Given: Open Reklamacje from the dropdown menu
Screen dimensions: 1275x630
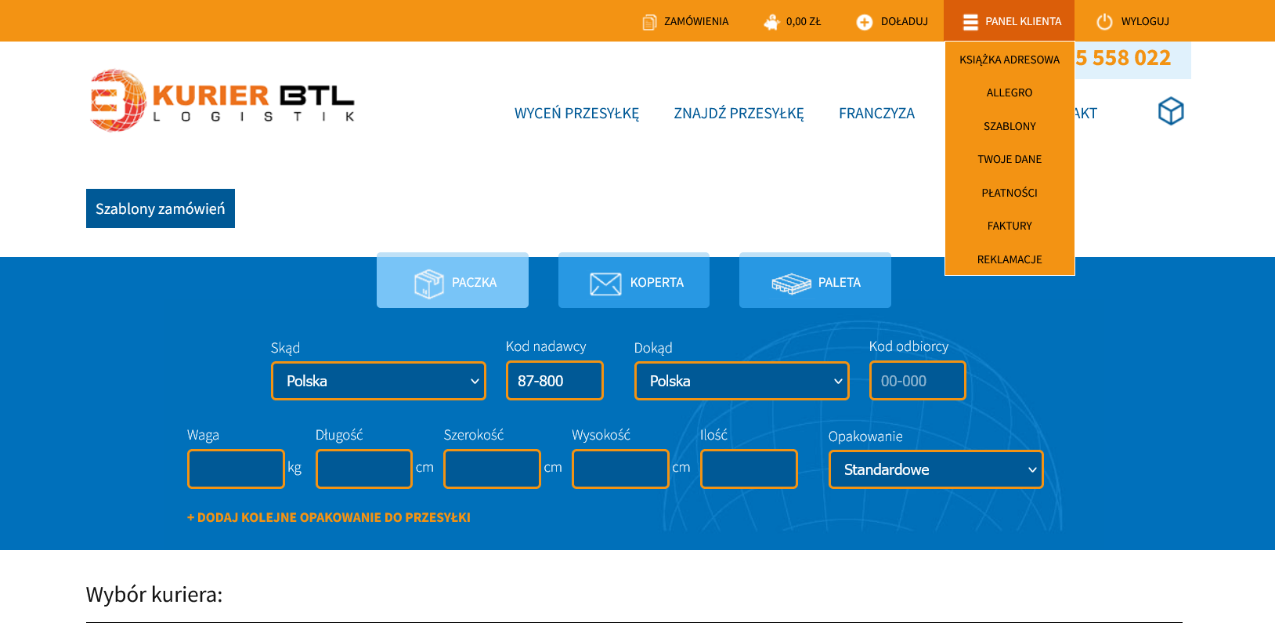Looking at the screenshot, I should (1009, 259).
